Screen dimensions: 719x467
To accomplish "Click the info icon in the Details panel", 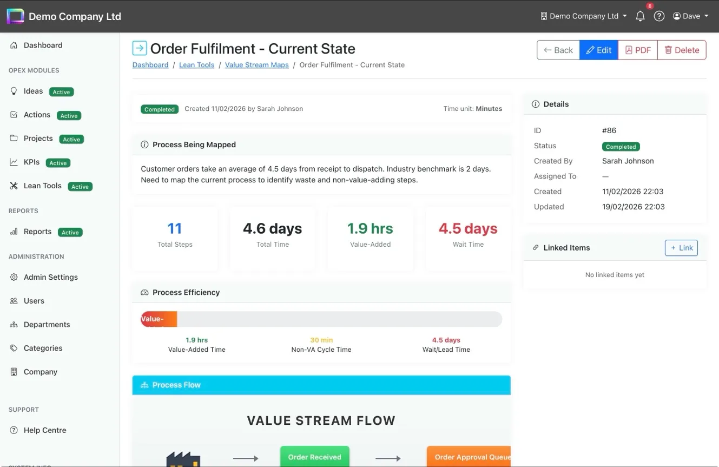I will pos(535,104).
